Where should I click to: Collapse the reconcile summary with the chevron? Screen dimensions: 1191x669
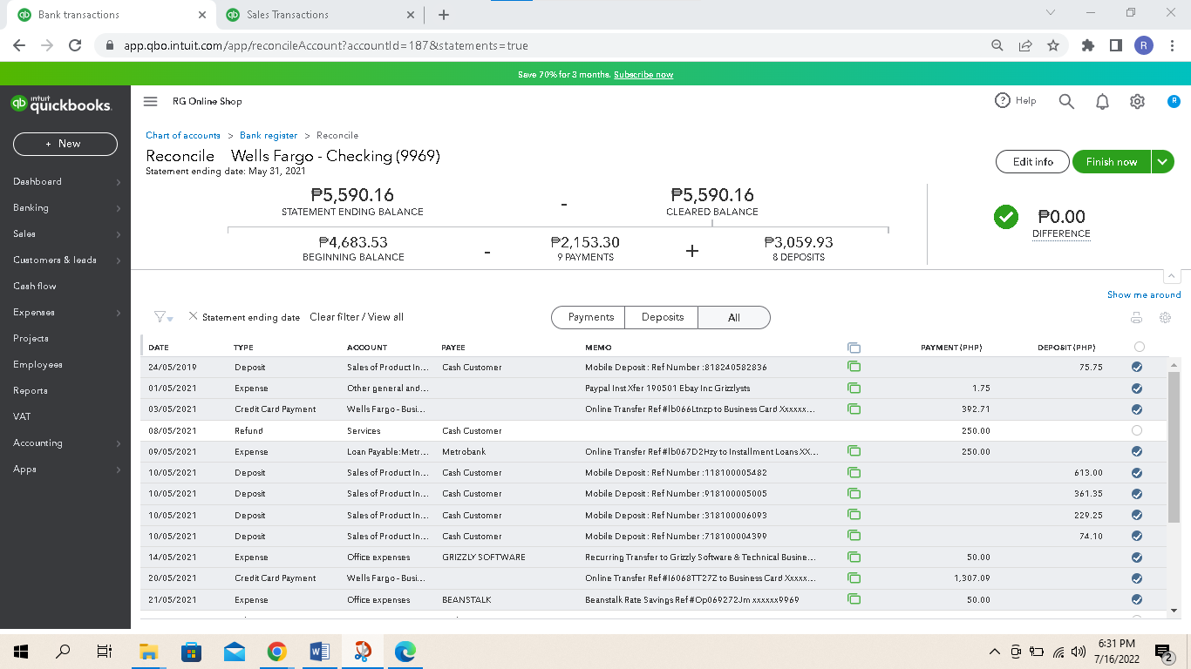1172,276
